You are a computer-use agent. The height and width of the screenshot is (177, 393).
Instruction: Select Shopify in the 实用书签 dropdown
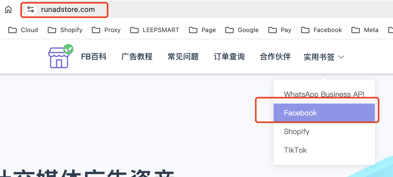tap(324, 131)
